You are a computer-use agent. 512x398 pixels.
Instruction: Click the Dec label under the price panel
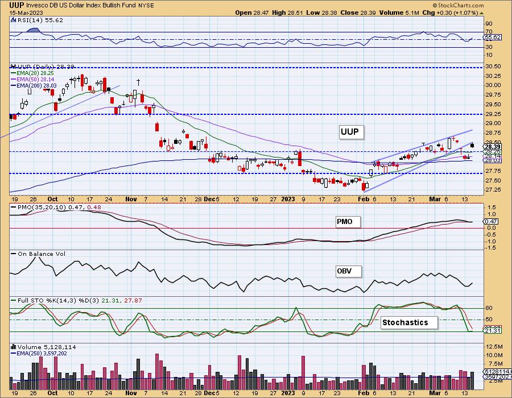coord(209,199)
